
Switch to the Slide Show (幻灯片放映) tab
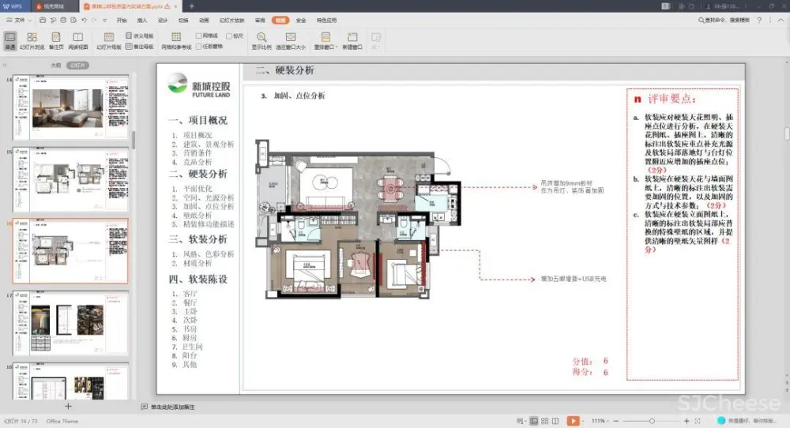pyautogui.click(x=230, y=20)
